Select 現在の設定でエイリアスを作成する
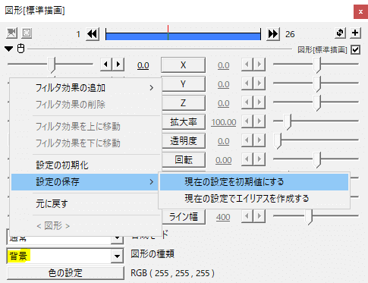368x283 pixels. tap(254, 199)
